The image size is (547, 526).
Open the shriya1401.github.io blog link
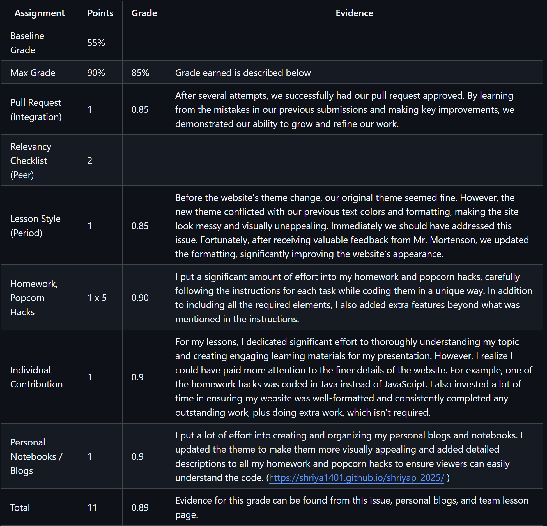click(x=356, y=477)
